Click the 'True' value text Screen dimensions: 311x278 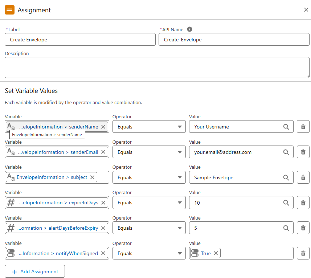[x=206, y=253]
